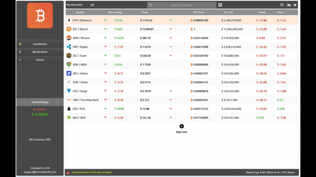Image resolution: width=316 pixels, height=177 pixels.
Task: Select XLM / Stellar row name
Action: 80,82
